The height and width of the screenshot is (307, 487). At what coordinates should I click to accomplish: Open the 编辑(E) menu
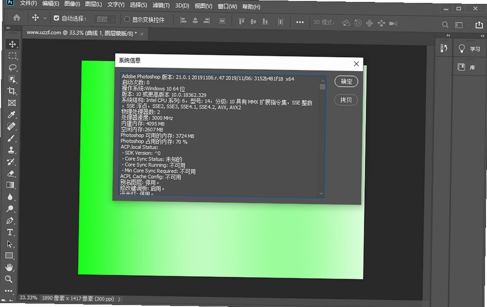tap(50, 4)
